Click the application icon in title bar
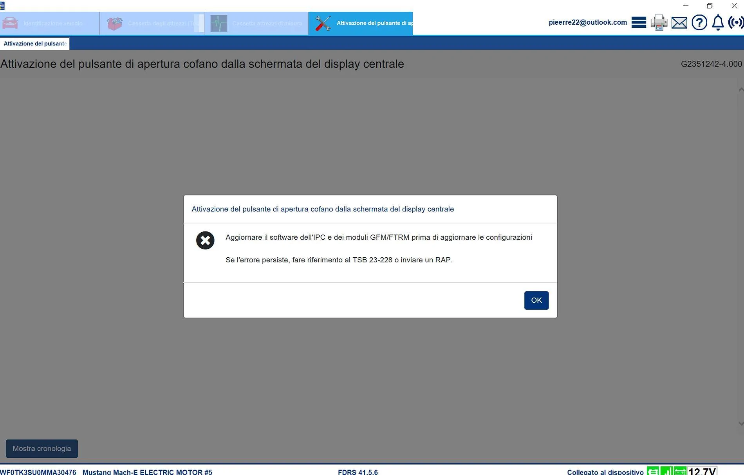 tap(2, 5)
